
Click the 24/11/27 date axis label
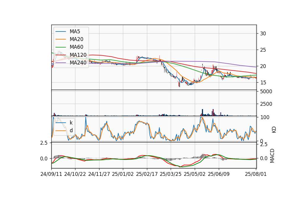[99, 174]
